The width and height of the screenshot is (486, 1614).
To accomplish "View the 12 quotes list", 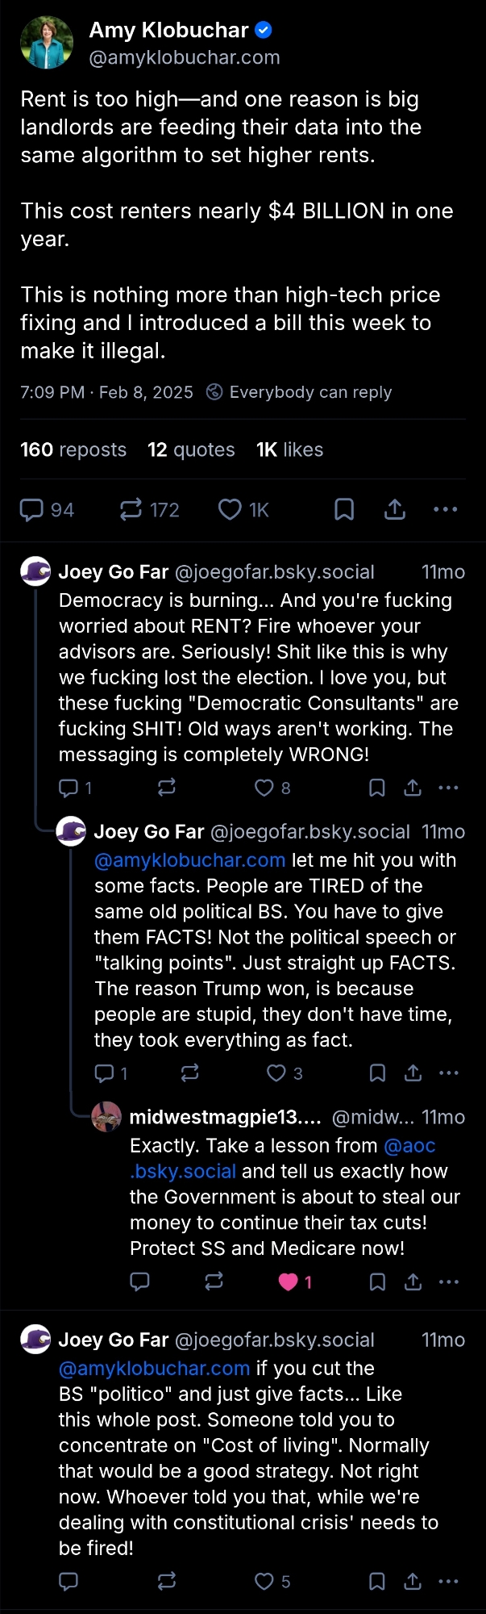I will pos(191,450).
